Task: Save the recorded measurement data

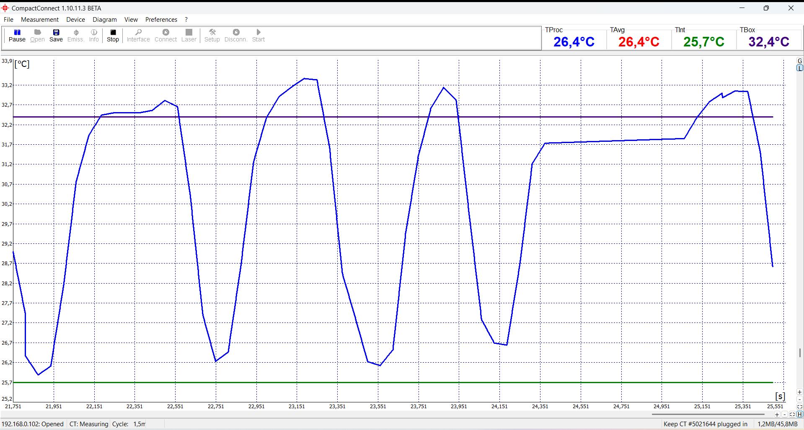Action: [x=56, y=36]
